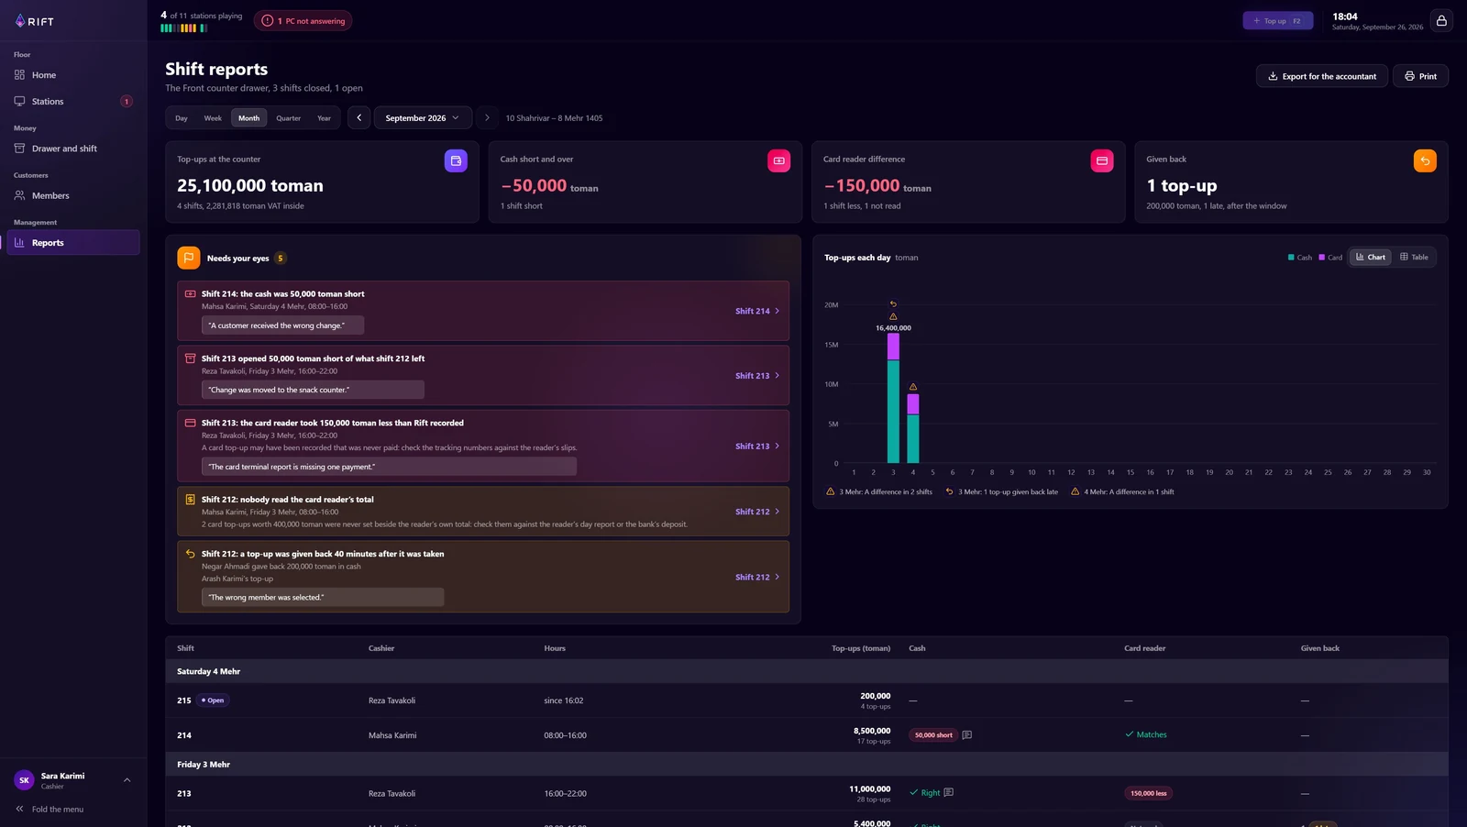
Task: Open Drawer and shift page
Action: click(x=73, y=149)
